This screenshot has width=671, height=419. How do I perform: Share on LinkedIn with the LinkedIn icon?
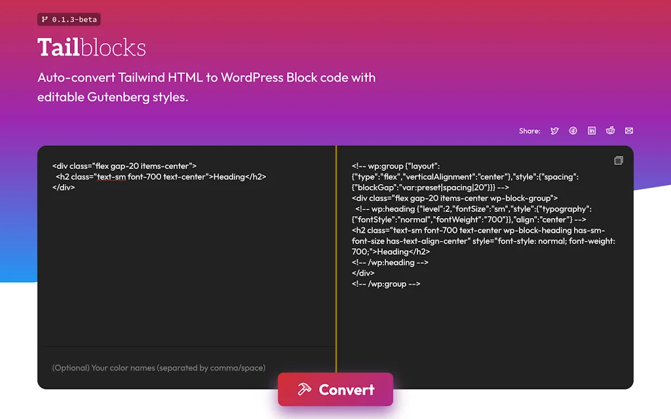pos(592,130)
